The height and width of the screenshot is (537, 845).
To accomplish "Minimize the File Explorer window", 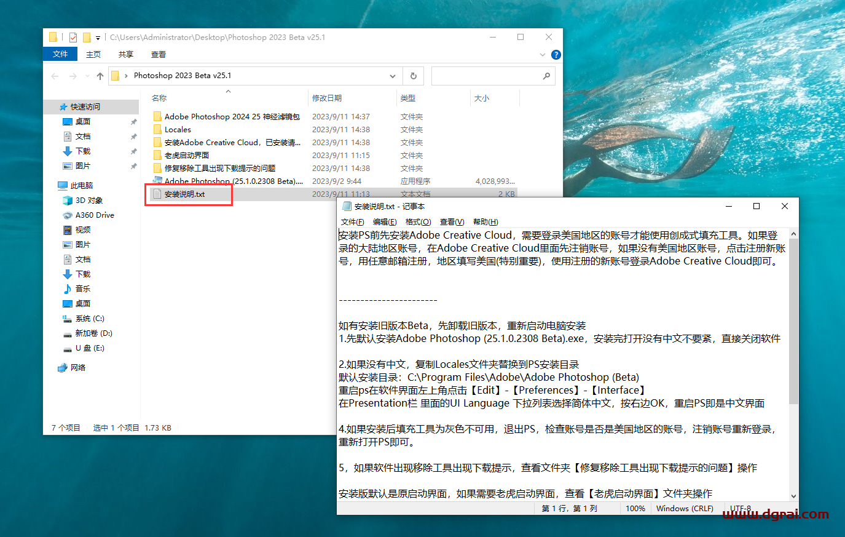I will pos(493,37).
